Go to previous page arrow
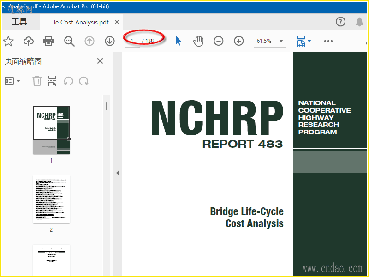Viewport: 369px width, 277px height. click(x=89, y=41)
